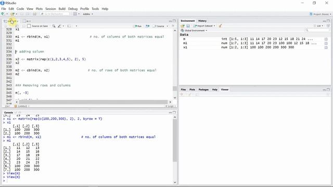Open the Tools menu
333x187 pixels.
[95, 9]
